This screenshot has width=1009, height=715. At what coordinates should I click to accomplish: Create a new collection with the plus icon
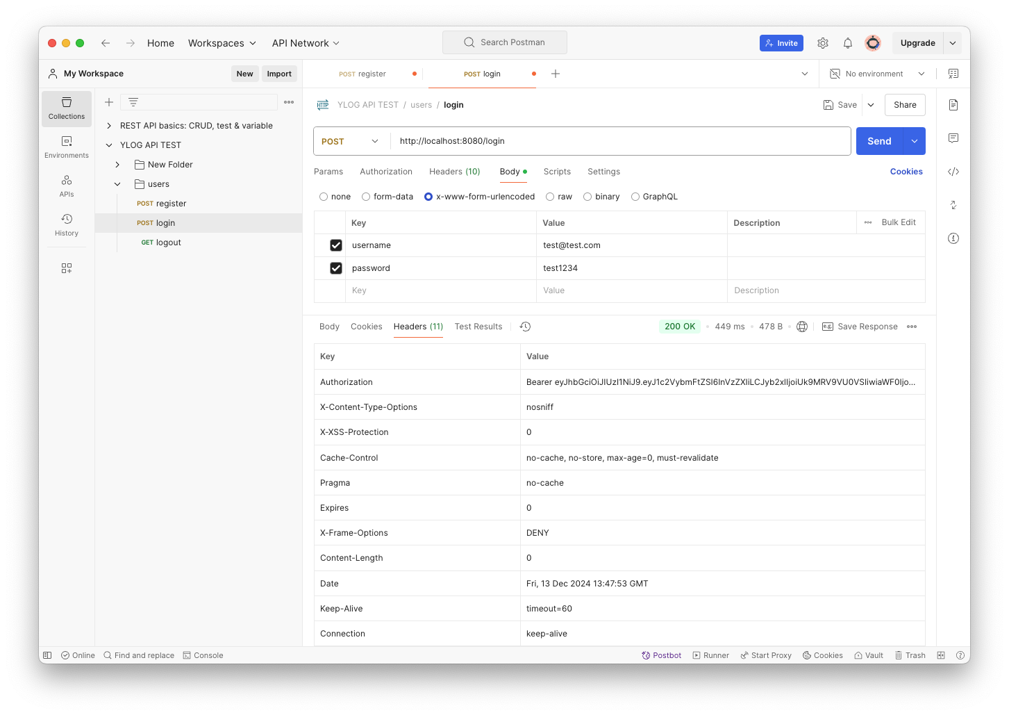click(x=109, y=102)
